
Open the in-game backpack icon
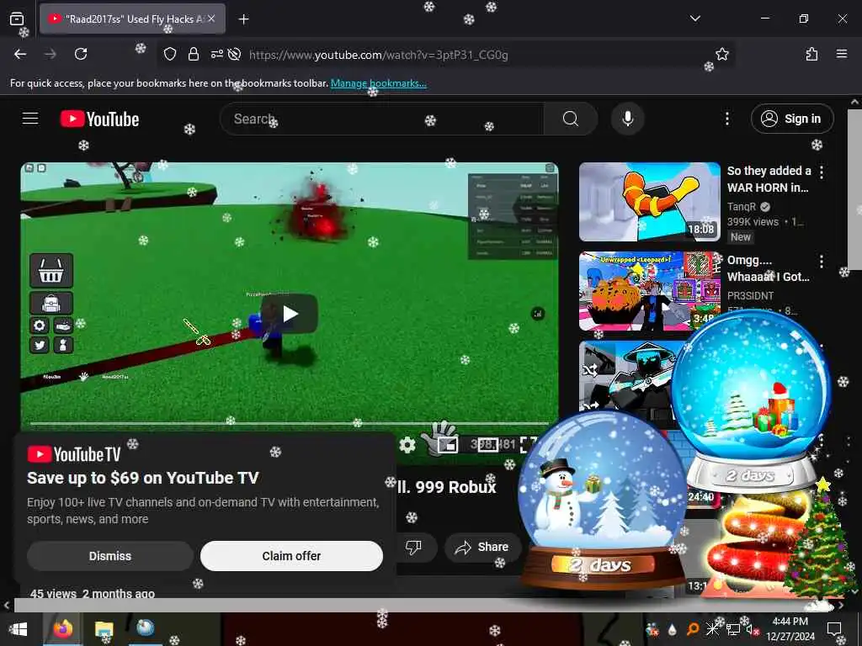51,303
